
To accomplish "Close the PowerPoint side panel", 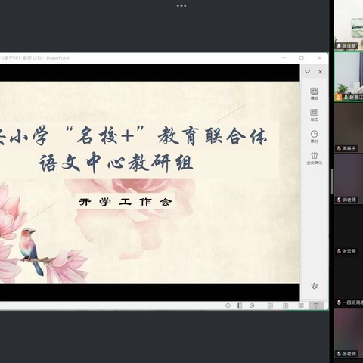I will 320,72.
